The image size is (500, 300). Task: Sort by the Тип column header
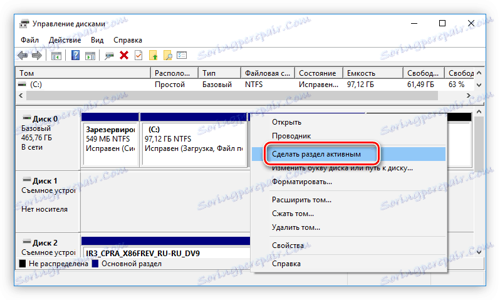(x=220, y=73)
